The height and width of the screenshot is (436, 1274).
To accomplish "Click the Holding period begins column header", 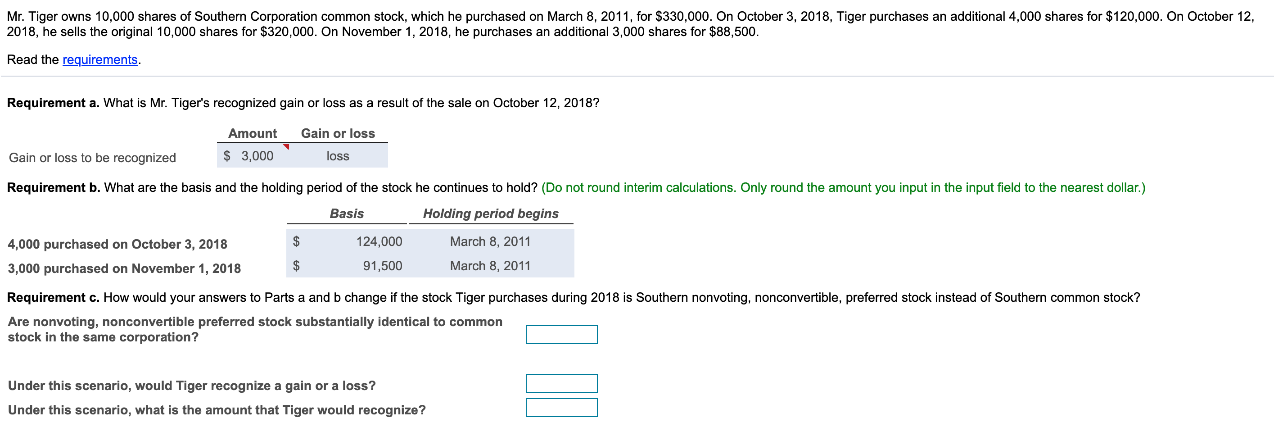I will point(491,214).
